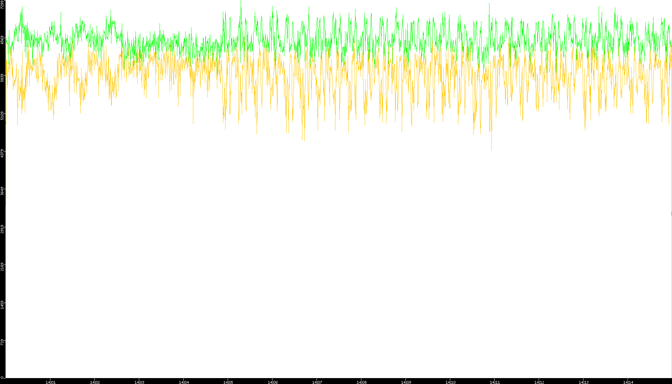Pick the 14:12 time axis marker
This screenshot has height=384, width=672.
coord(539,382)
